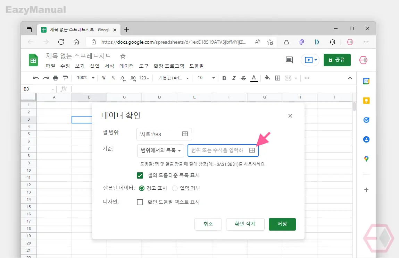Get add-ons with plus icon
This screenshot has height=258, width=399.
pyautogui.click(x=366, y=190)
